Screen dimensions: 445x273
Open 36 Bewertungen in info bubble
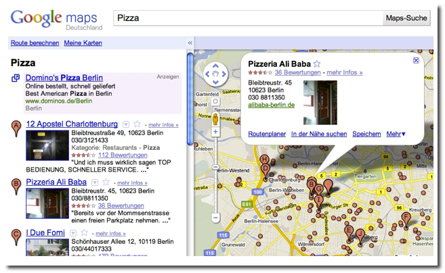pyautogui.click(x=298, y=72)
